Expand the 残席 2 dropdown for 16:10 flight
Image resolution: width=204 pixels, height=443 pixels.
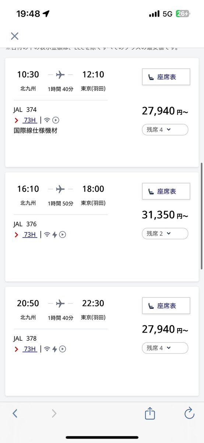[165, 234]
